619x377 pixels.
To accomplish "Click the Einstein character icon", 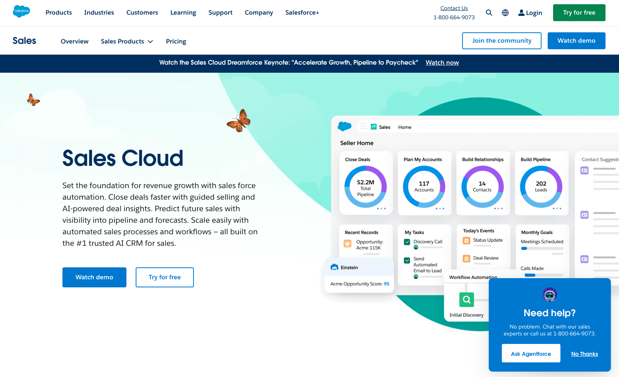I will tap(335, 267).
